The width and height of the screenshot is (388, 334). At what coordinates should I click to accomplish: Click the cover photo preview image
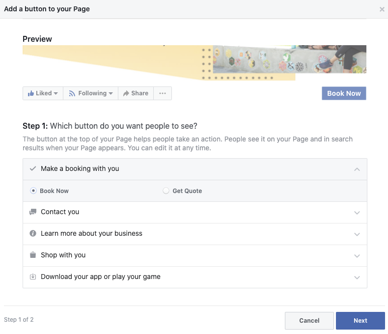194,62
